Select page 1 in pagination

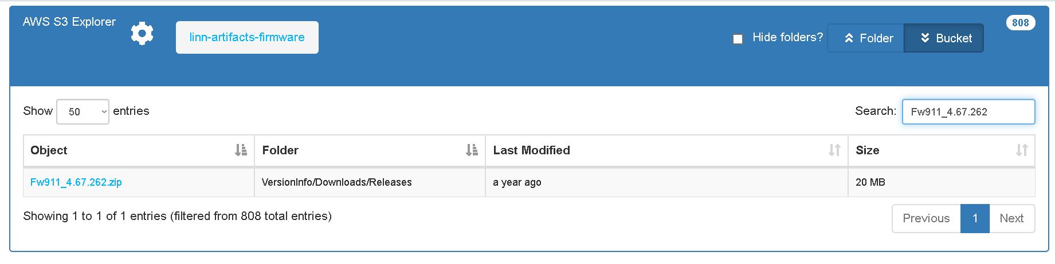point(975,218)
